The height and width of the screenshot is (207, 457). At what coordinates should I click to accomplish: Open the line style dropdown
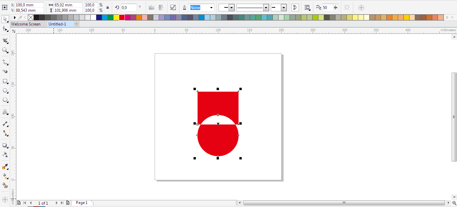pyautogui.click(x=266, y=7)
